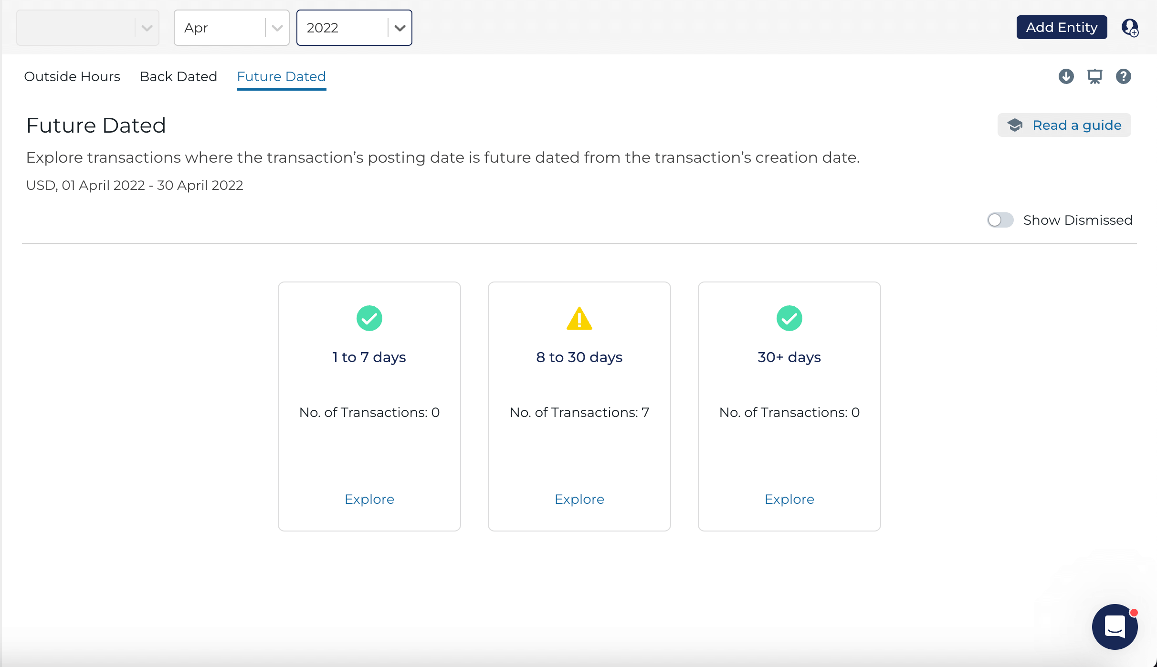Open the Read a guide link
The width and height of the screenshot is (1157, 667).
click(x=1077, y=125)
